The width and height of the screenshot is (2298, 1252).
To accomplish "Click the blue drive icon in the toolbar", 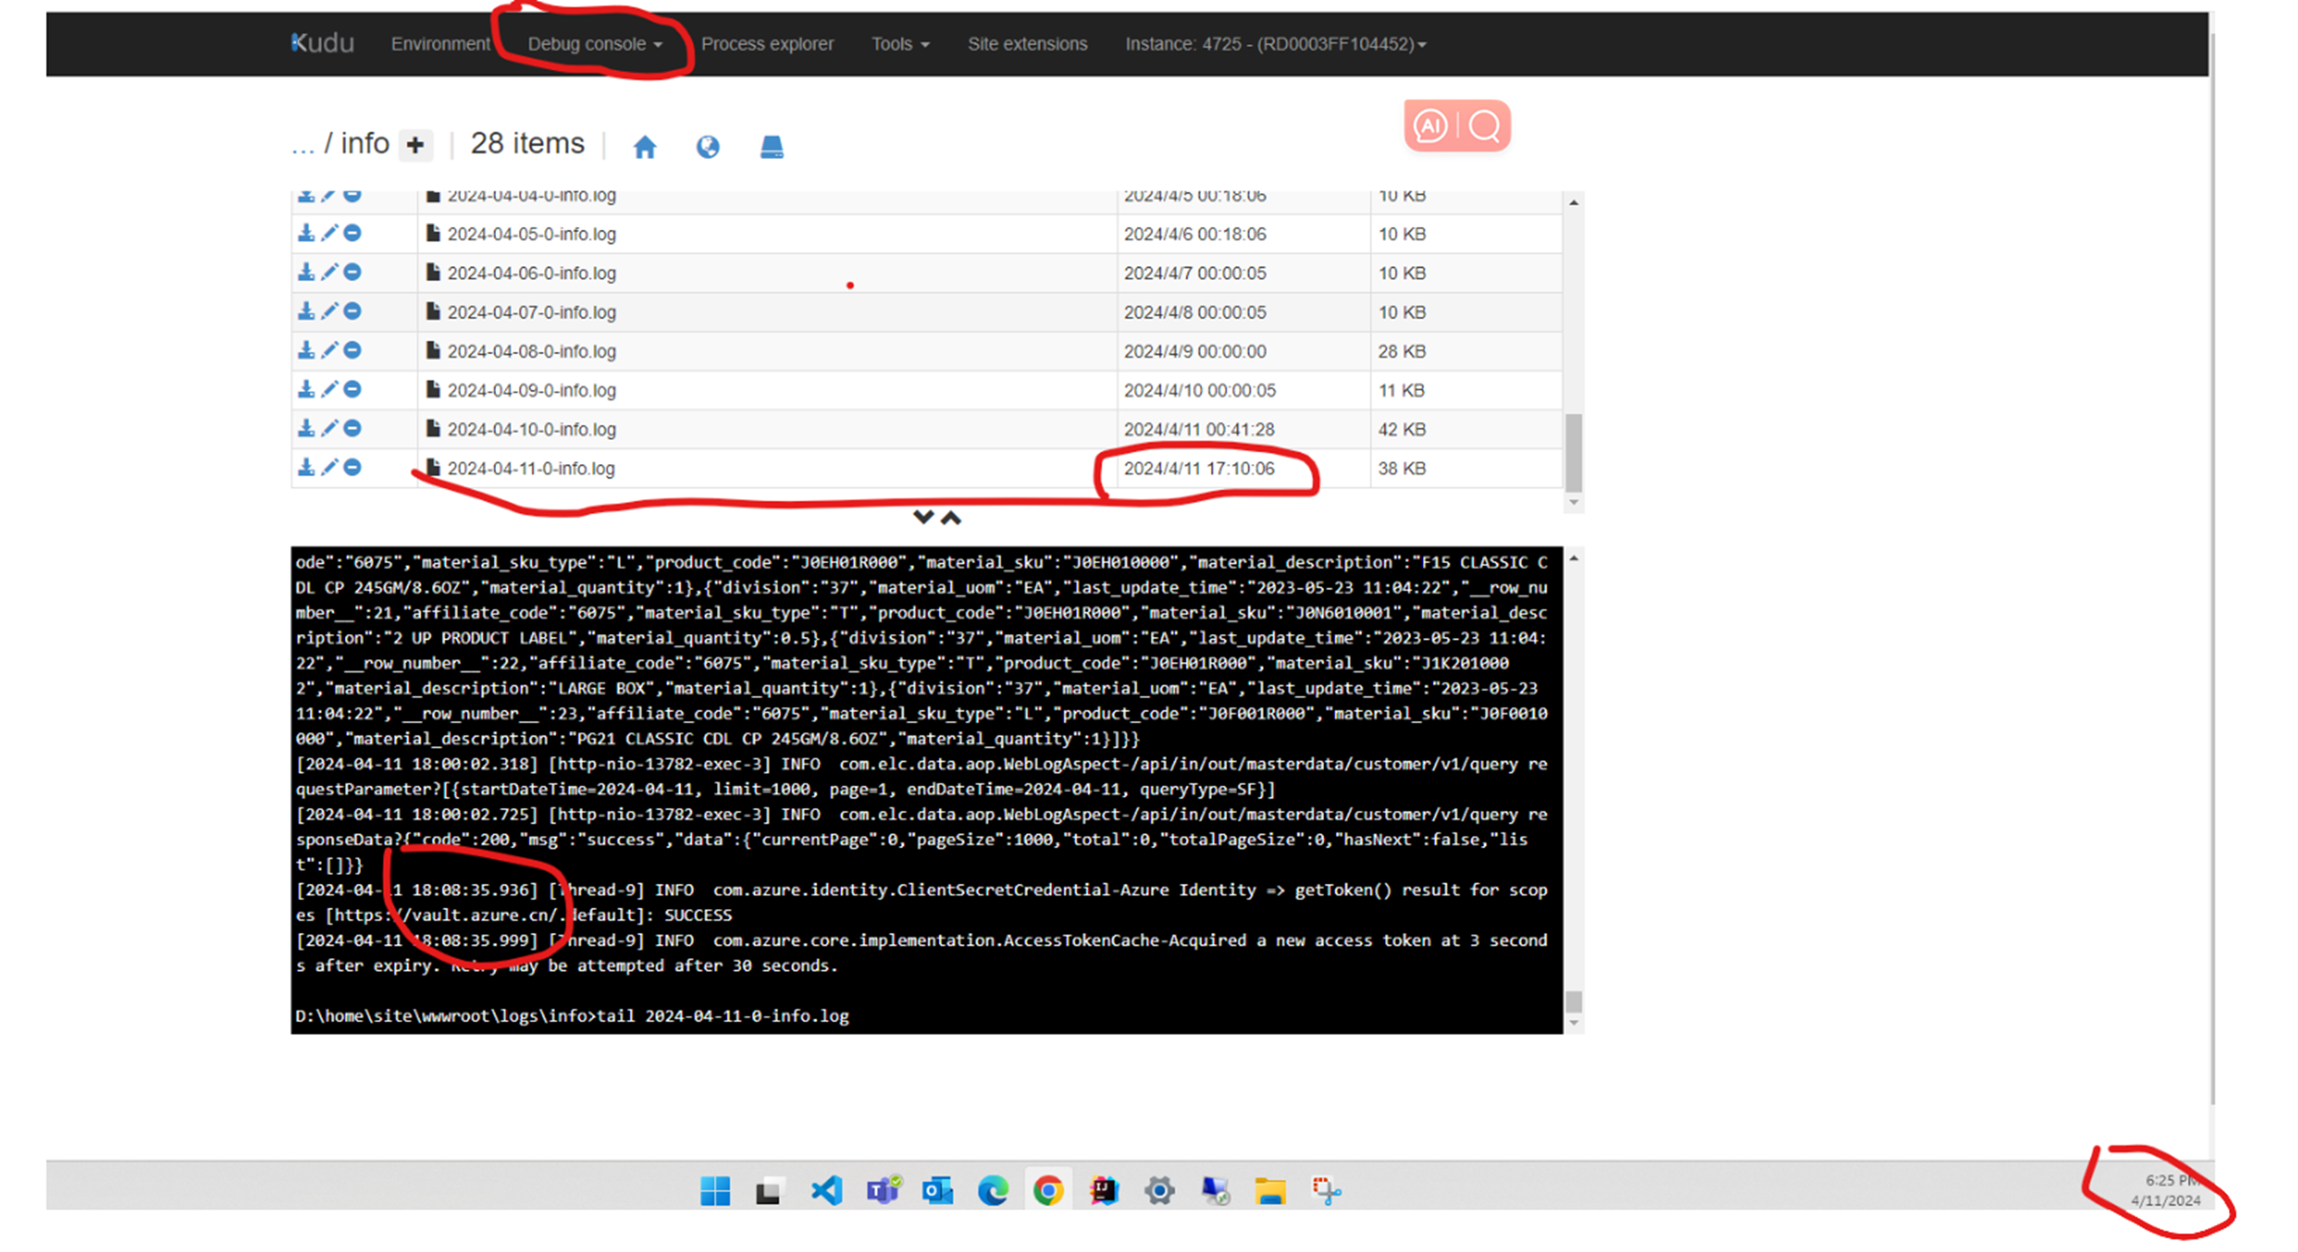I will click(770, 146).
